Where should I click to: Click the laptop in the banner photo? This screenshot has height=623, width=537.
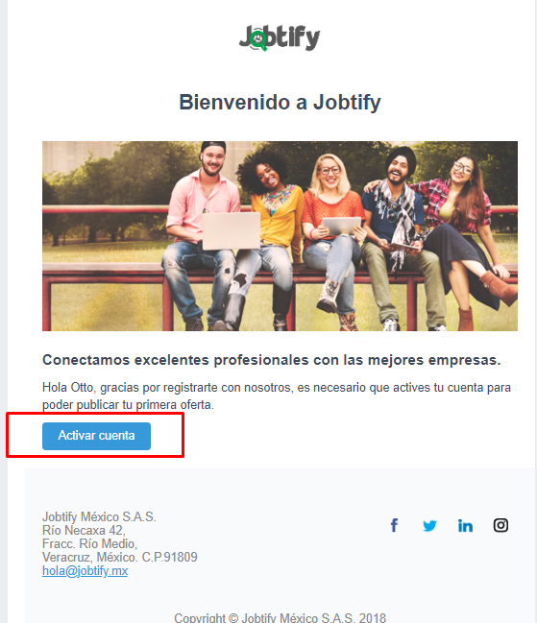232,230
